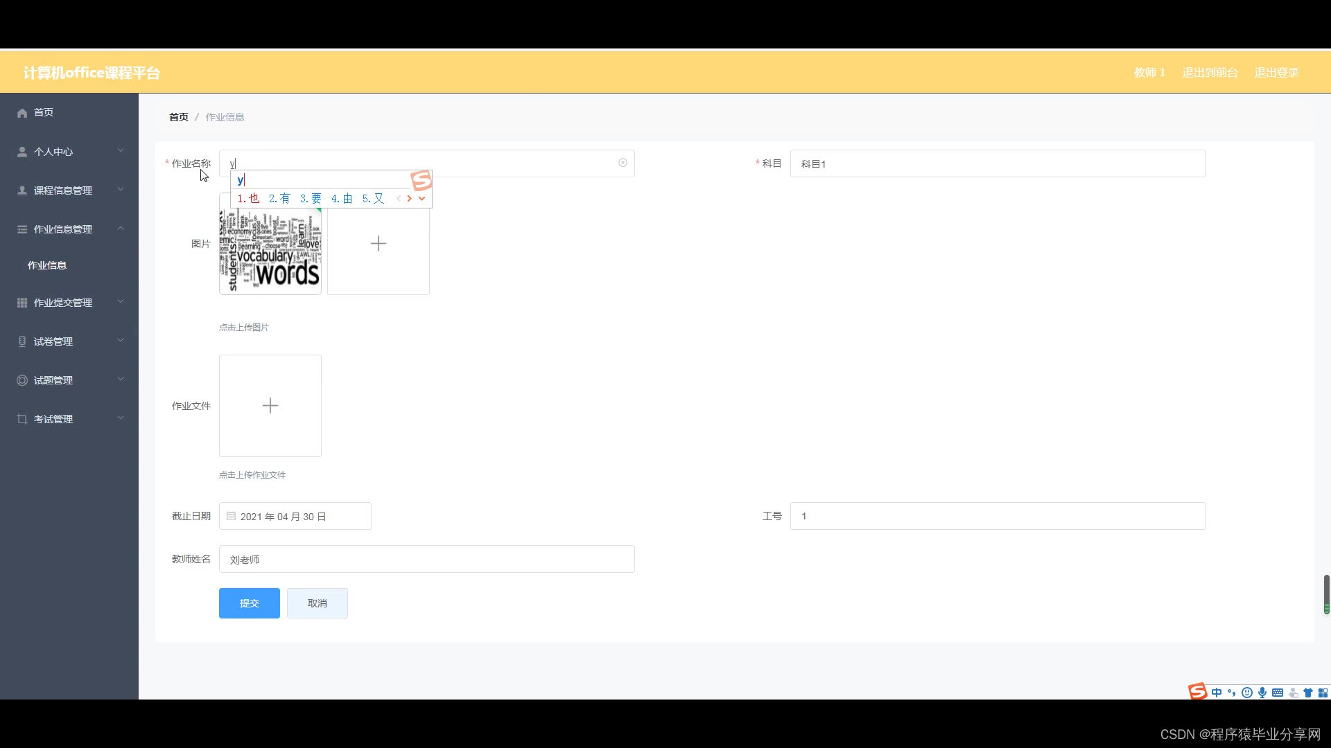This screenshot has height=748, width=1331.
Task: Click the calendar icon in 截止日期 field
Action: tap(232, 516)
